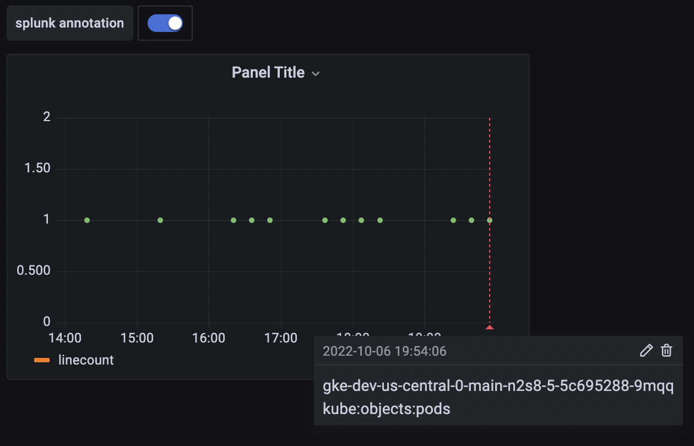The image size is (694, 446).
Task: Click the 2022-10-06 19:54:06 annotation timestamp
Action: (384, 351)
